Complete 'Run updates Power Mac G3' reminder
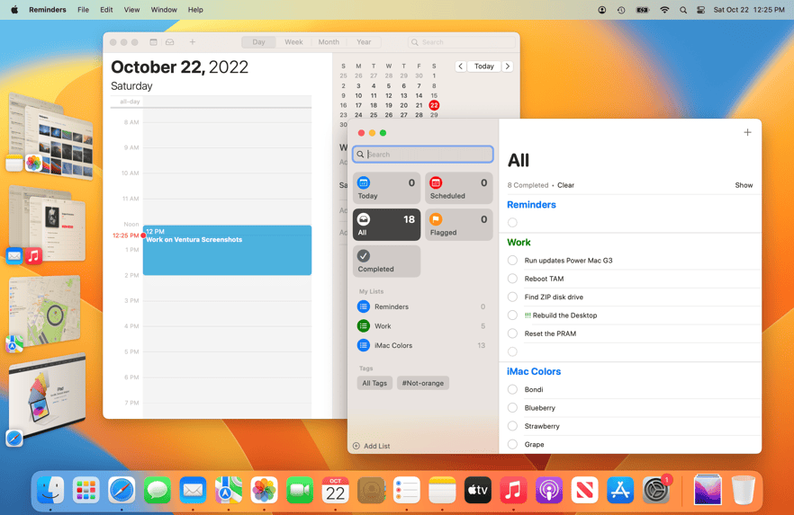The image size is (794, 515). pos(512,261)
